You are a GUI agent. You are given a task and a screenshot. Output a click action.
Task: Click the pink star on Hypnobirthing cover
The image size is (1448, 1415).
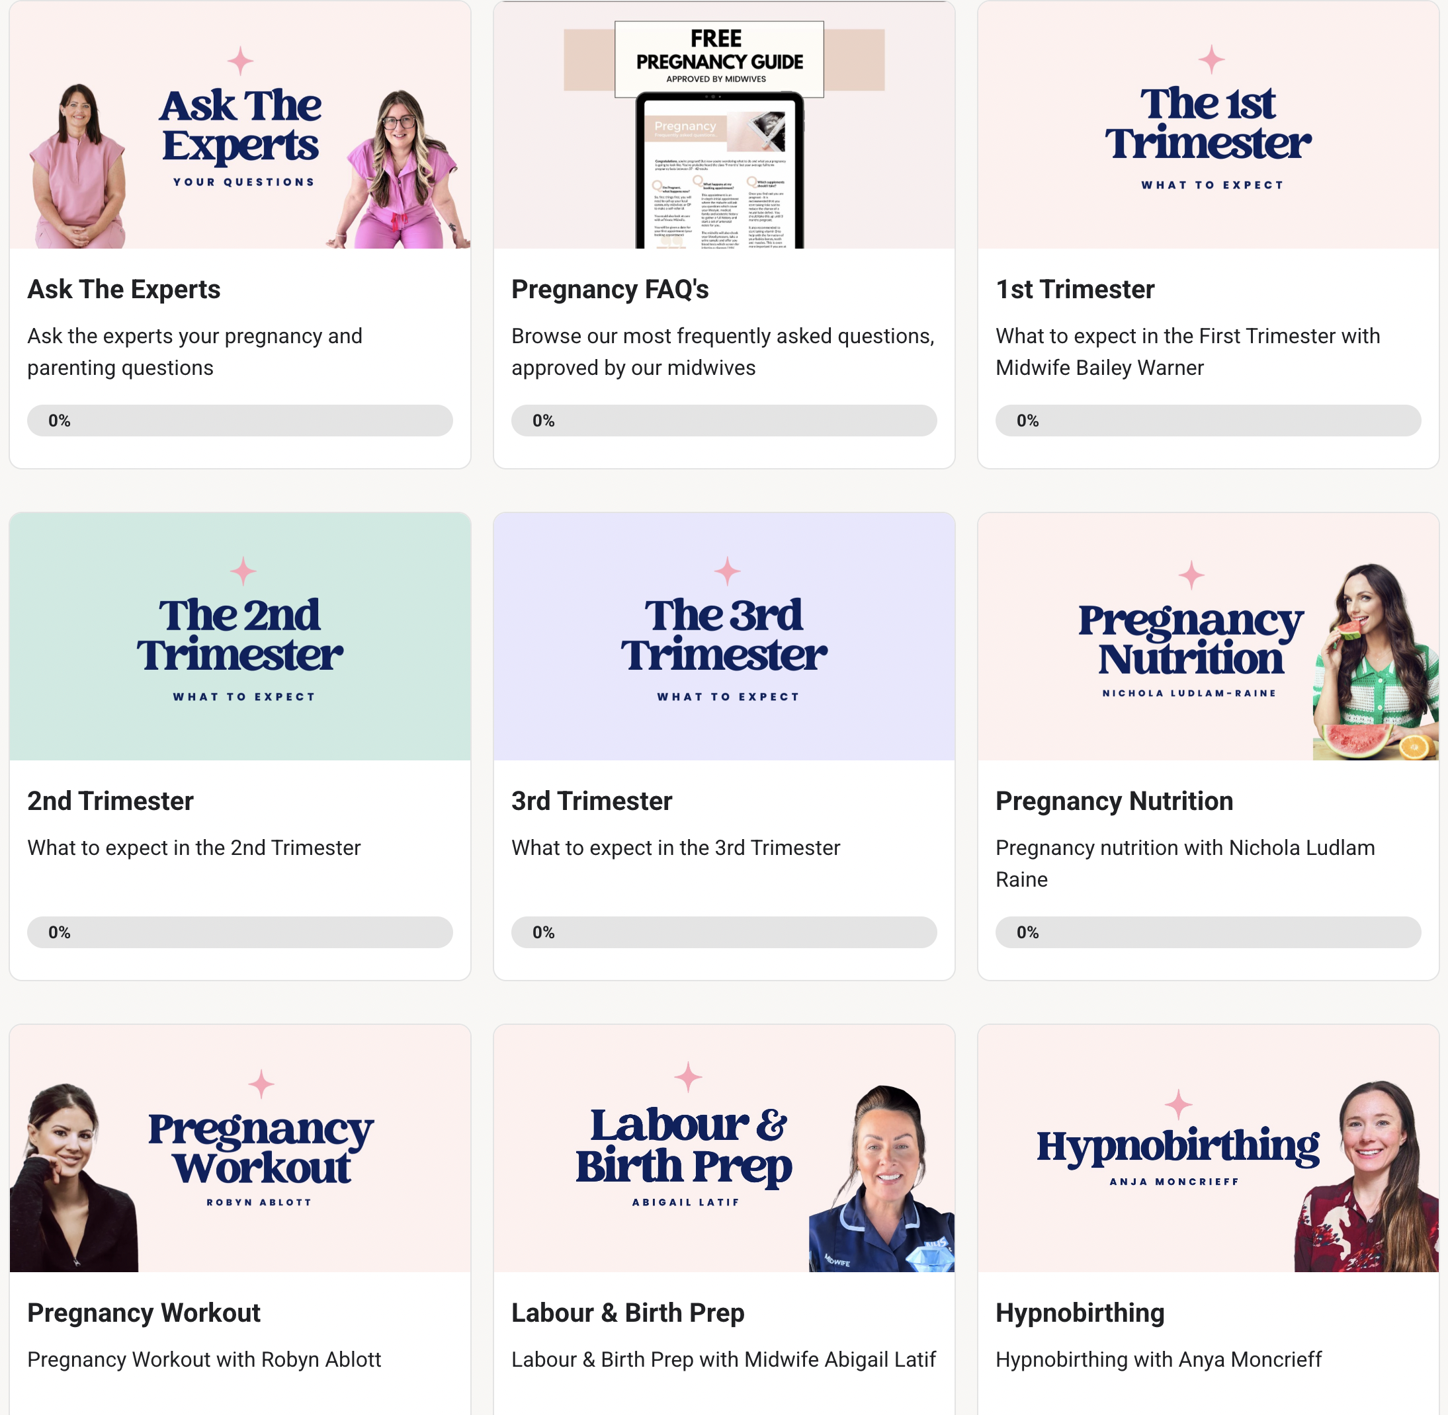click(x=1178, y=1104)
